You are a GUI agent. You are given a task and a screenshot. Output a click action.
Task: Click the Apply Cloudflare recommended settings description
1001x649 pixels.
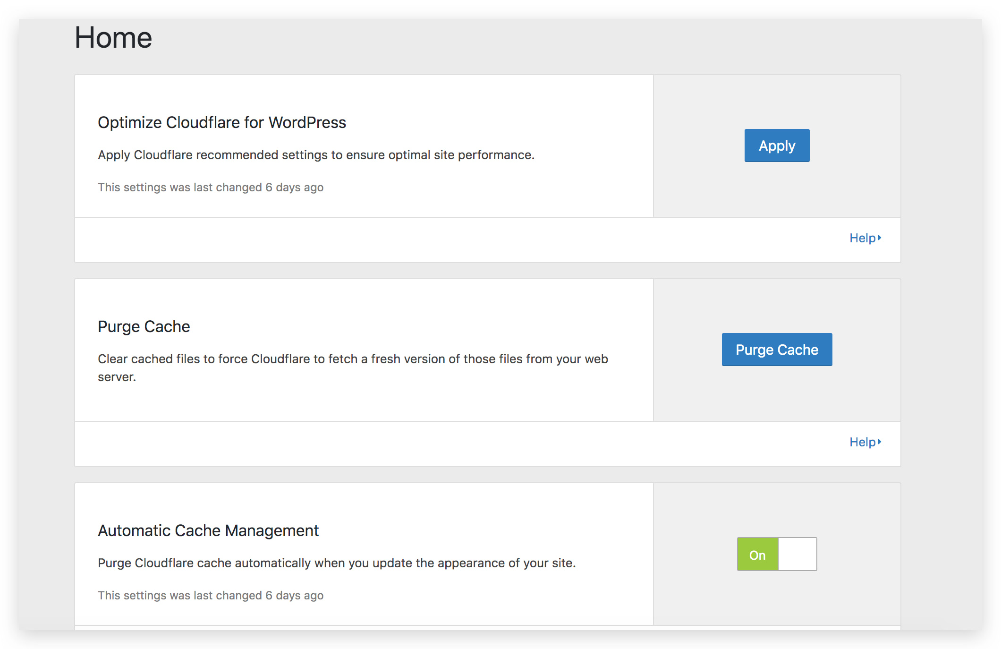click(316, 155)
